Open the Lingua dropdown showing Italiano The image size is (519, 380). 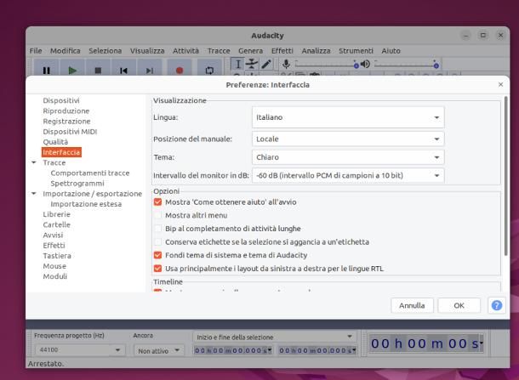[x=348, y=117]
